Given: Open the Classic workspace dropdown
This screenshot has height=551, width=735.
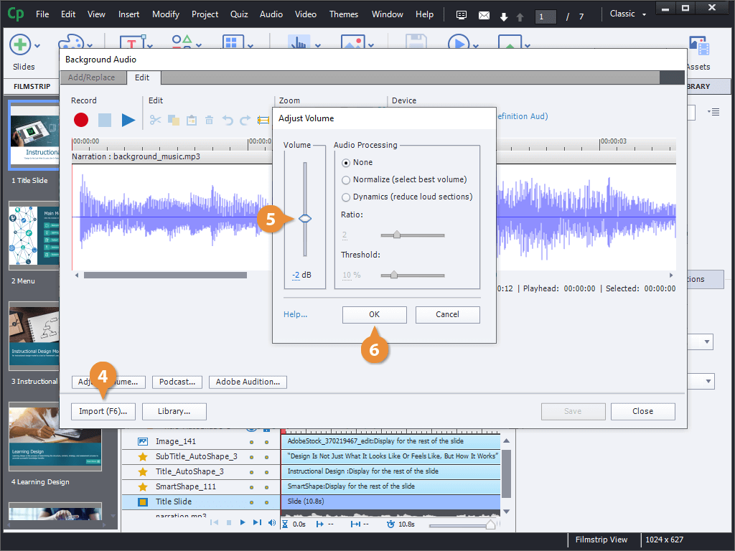Looking at the screenshot, I should coord(627,14).
